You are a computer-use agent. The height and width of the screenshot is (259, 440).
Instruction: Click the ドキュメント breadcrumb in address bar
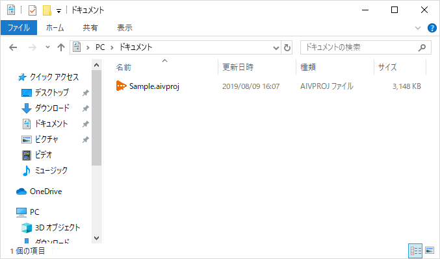click(136, 47)
